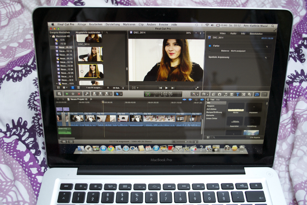Open the Titles browser T icon

tap(238, 94)
